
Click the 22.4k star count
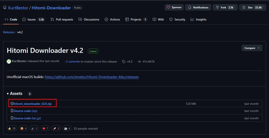tap(258, 8)
